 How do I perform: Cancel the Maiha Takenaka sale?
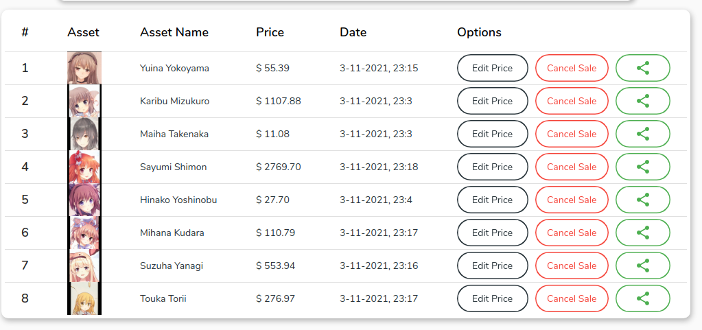coord(572,134)
